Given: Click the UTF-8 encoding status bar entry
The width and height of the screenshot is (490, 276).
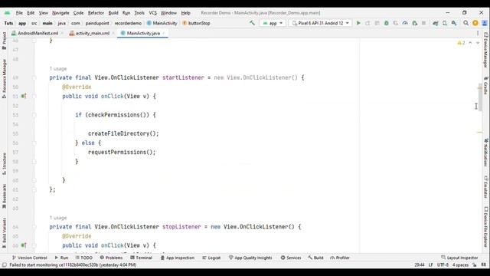Looking at the screenshot, I should point(443,265).
